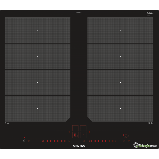Click the SIEMENS brand logo
The height and width of the screenshot is (159, 159).
point(79,146)
